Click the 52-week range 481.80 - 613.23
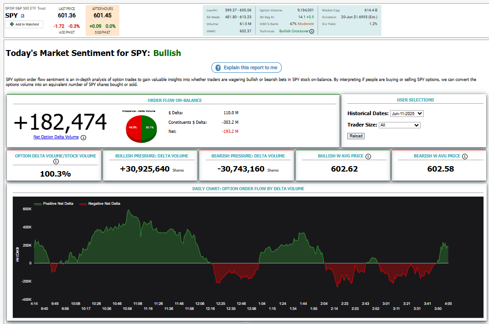Screen dimensions: 489x324 [x=238, y=17]
